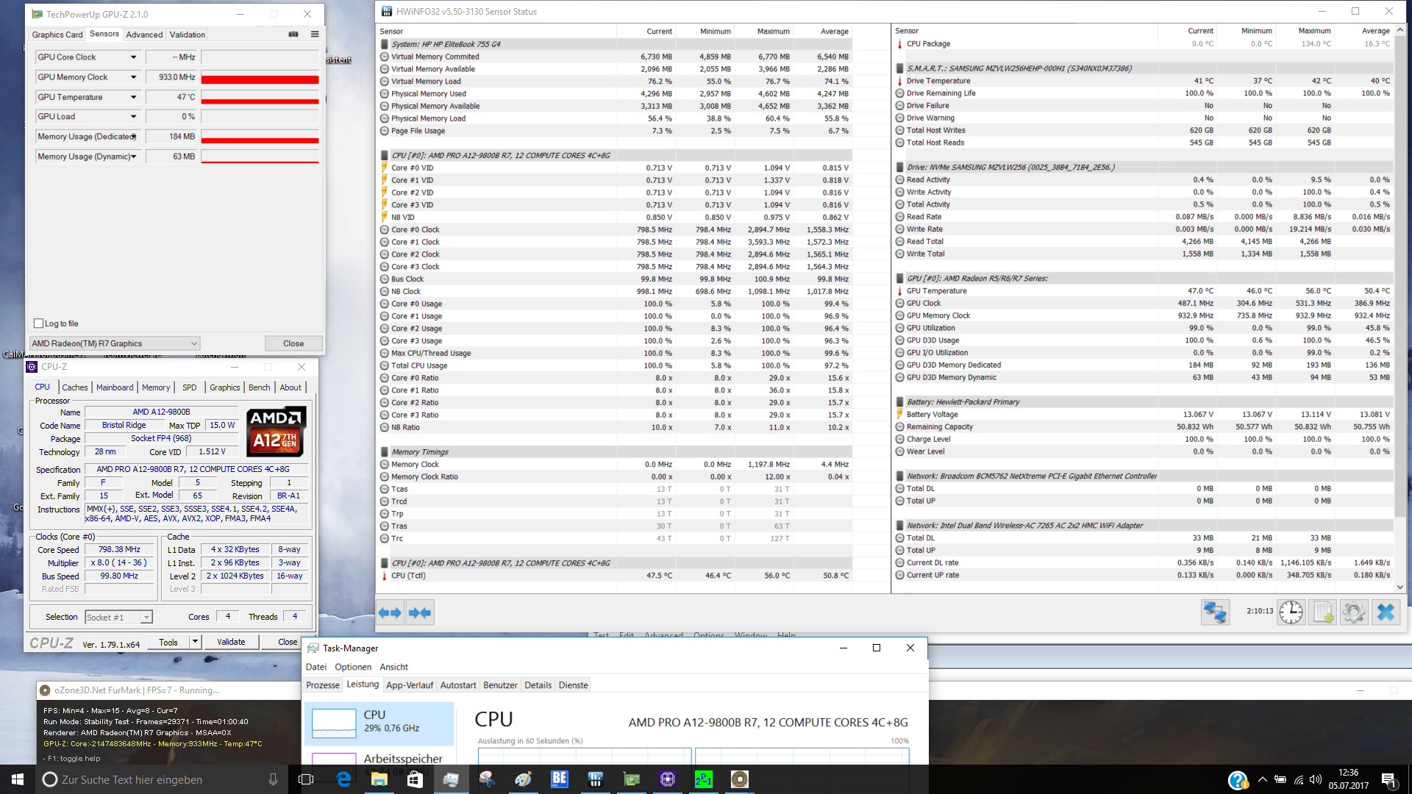This screenshot has width=1412, height=794.
Task: Open HWiNFO sensor settings gear
Action: tap(1354, 612)
